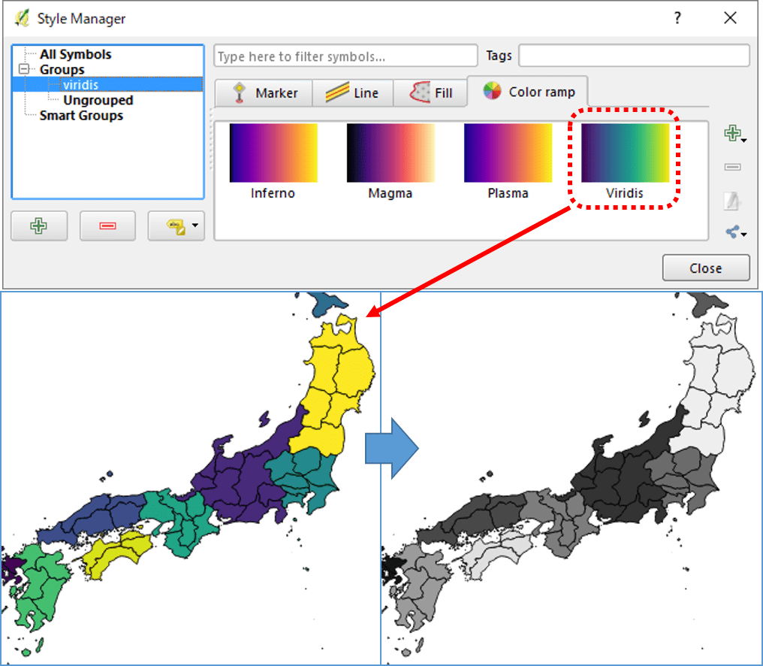763x666 pixels.
Task: Click the help question mark button
Action: [x=677, y=19]
